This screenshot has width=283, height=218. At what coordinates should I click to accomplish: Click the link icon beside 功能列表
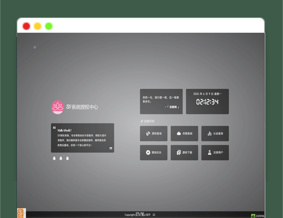(x=141, y=121)
